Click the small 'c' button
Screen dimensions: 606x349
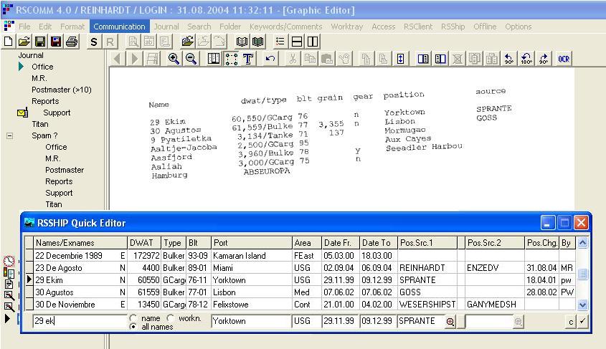click(x=571, y=321)
